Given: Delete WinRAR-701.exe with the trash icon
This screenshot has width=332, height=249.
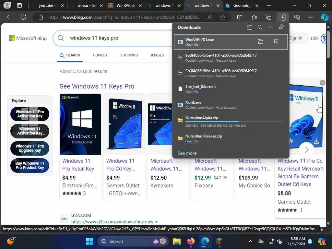Looking at the screenshot, I should (276, 42).
